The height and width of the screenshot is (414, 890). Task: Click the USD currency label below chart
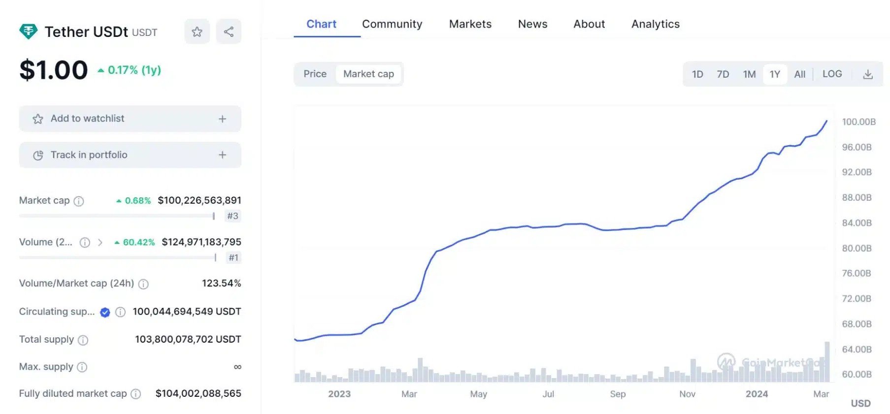tap(860, 404)
